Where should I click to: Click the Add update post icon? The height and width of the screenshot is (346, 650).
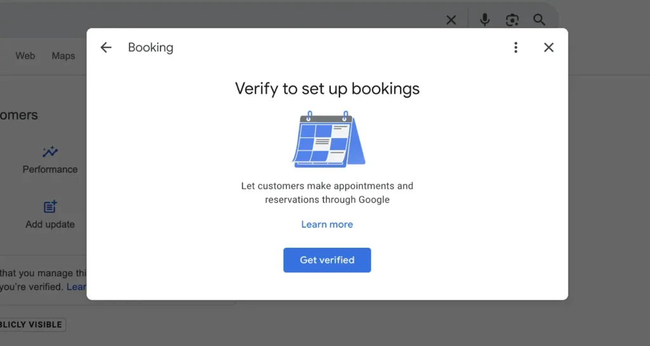coord(50,207)
